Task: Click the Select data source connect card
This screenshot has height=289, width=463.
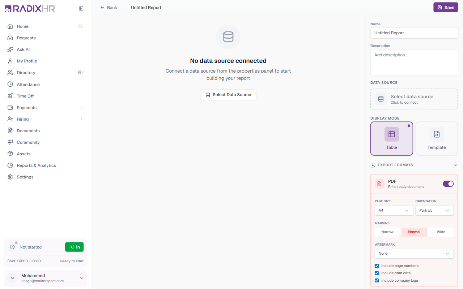Action: pos(414,99)
